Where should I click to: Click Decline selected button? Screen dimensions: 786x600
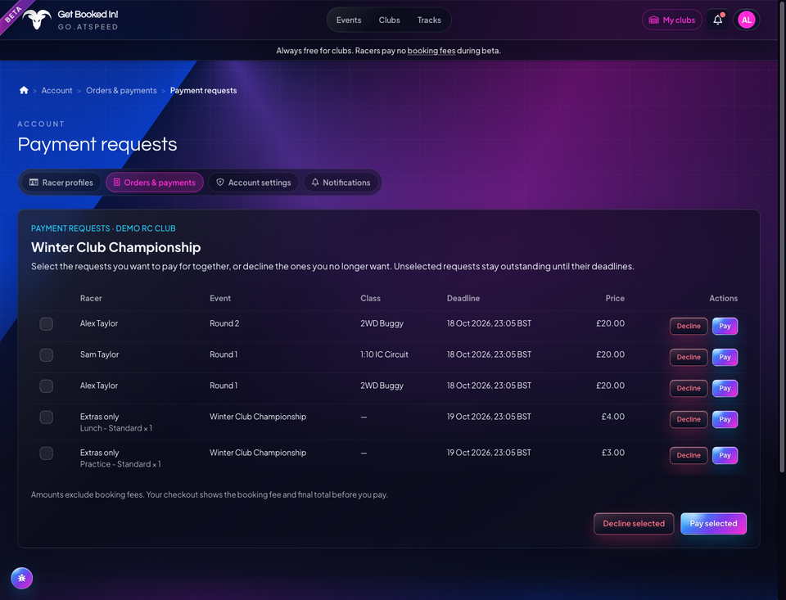[634, 523]
